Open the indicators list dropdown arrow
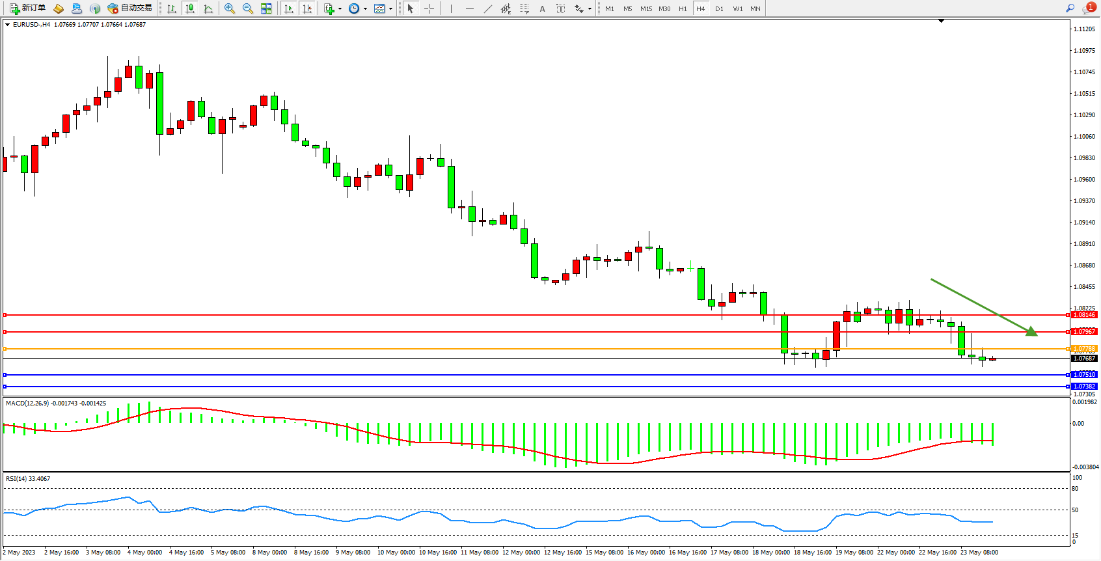 point(340,9)
